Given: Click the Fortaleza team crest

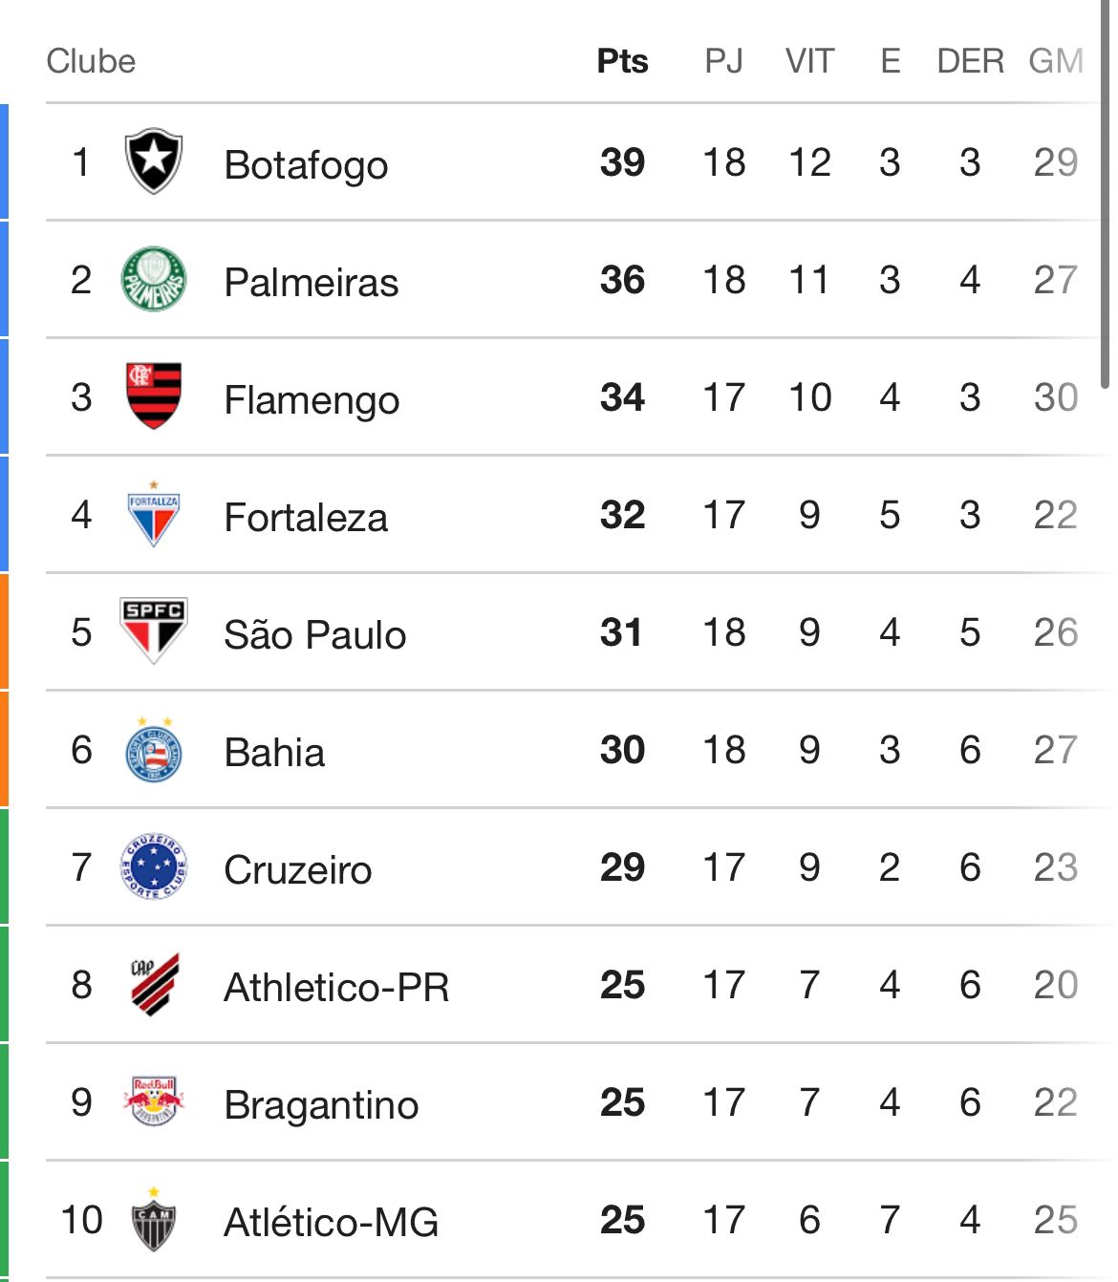Looking at the screenshot, I should pos(154,514).
